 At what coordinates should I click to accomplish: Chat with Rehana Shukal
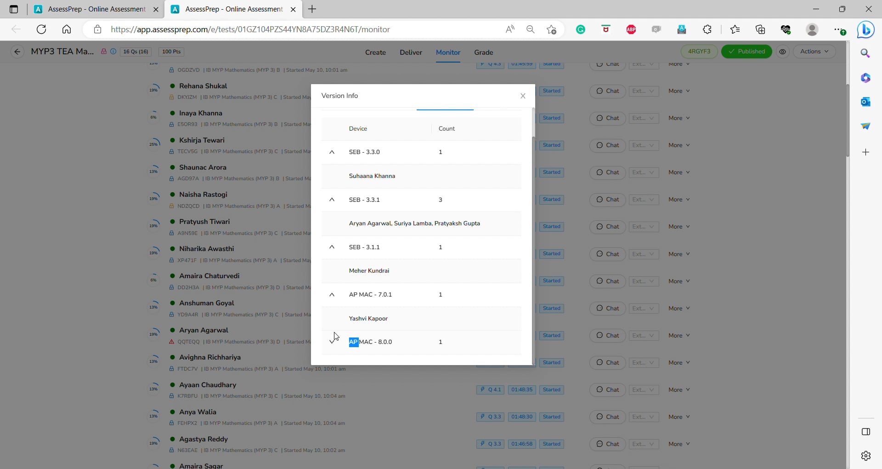607,91
